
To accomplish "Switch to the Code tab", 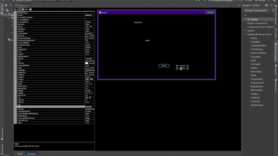I will (x=20, y=154).
